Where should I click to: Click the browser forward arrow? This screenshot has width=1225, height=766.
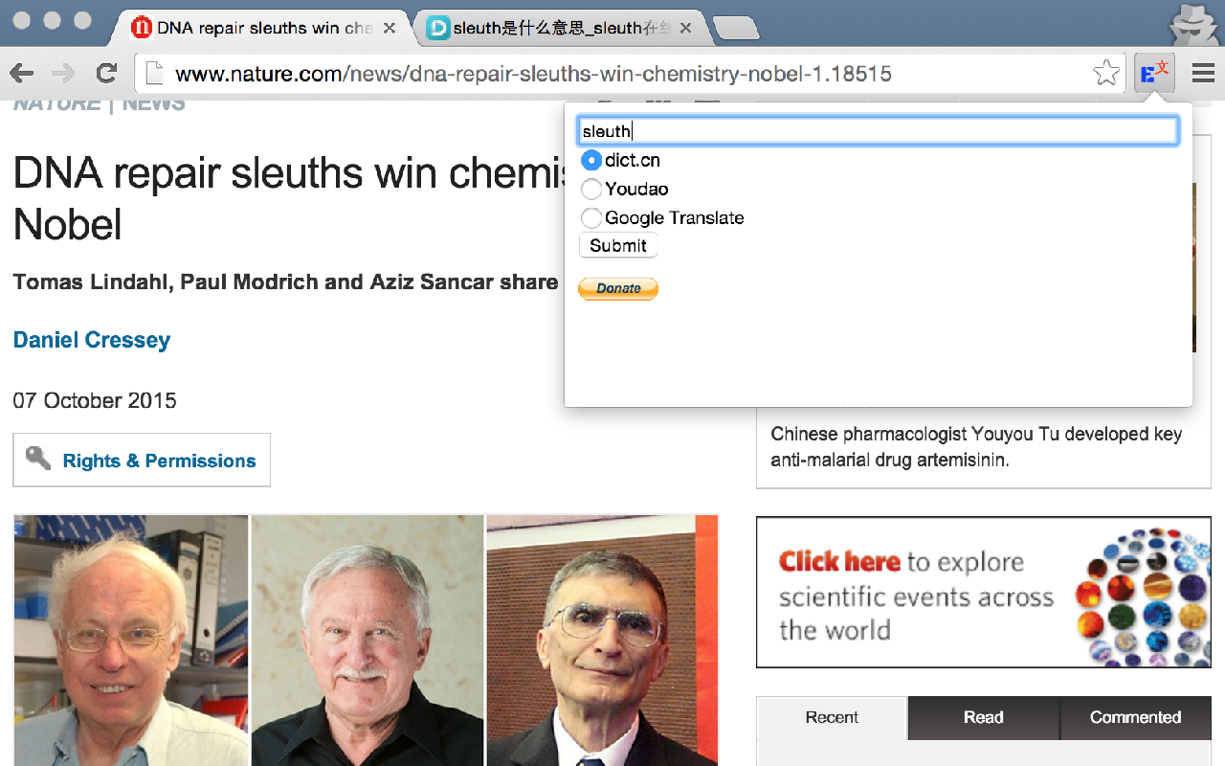[x=63, y=73]
